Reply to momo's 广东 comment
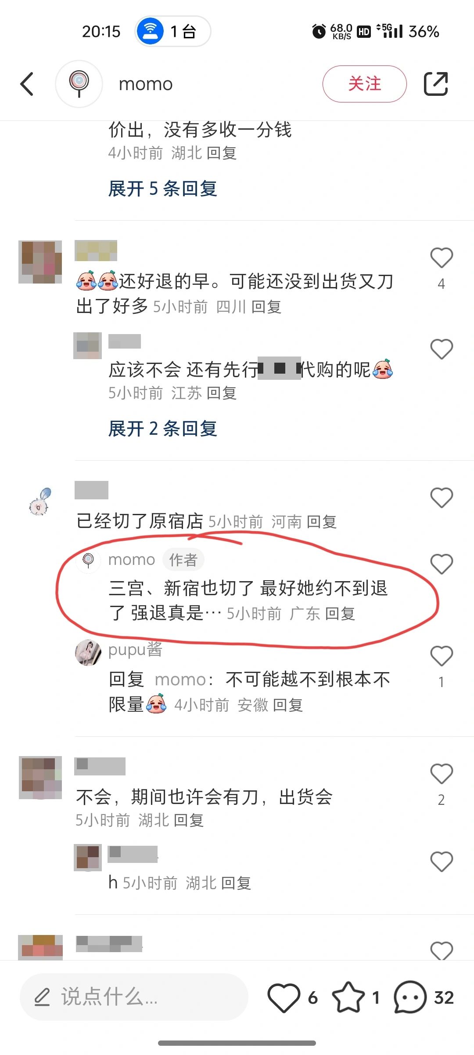The image size is (474, 1055). [x=340, y=614]
